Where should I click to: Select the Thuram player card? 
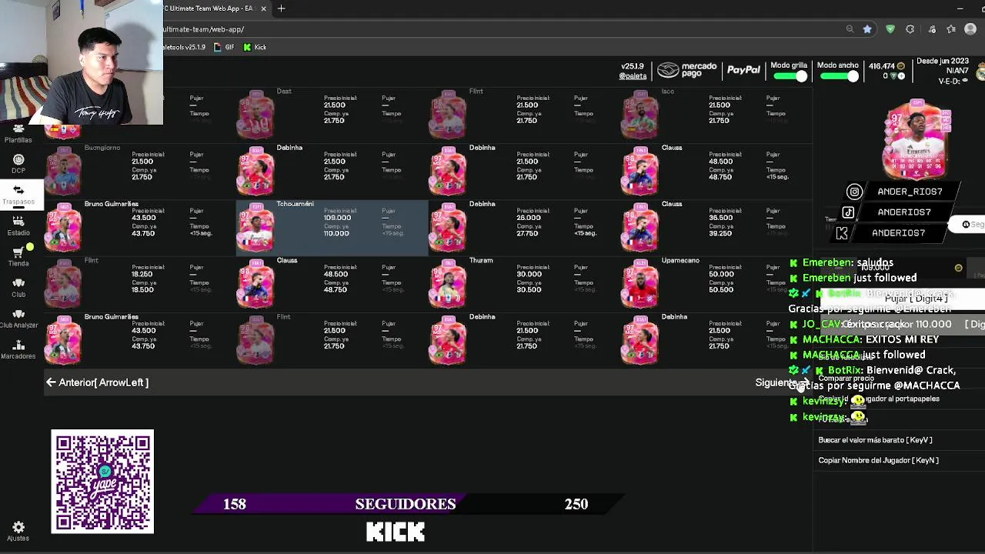coord(448,284)
